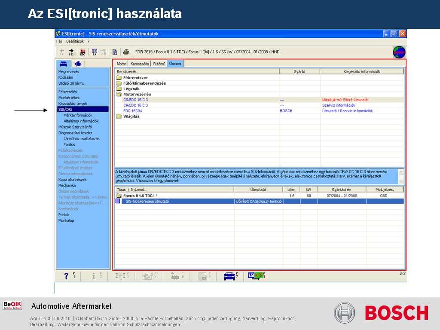Click the ESI KTS F8 icon

click(x=255, y=275)
